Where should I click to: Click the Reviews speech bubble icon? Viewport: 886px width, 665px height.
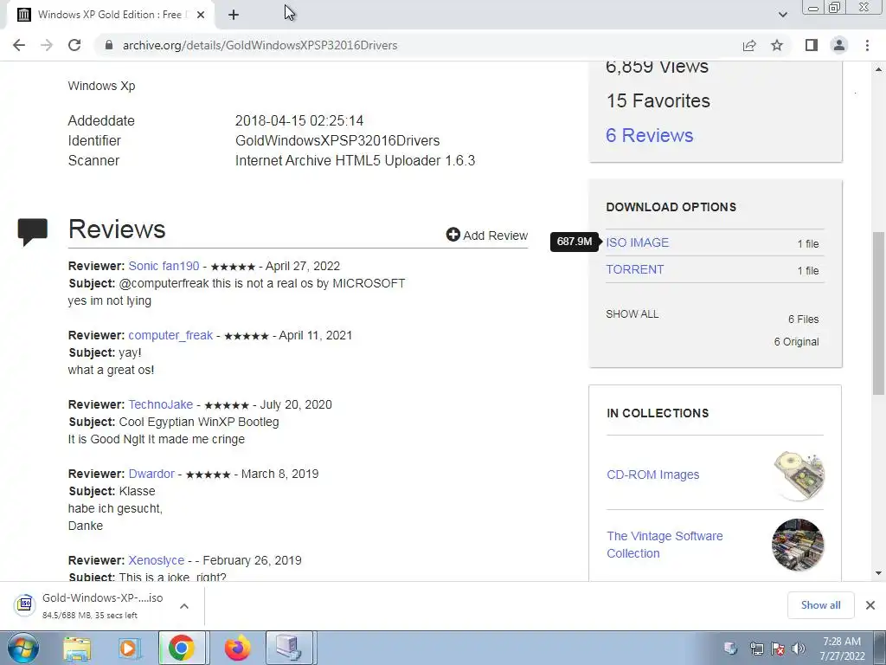tap(33, 231)
